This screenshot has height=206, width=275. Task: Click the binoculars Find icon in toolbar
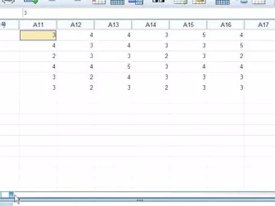click(x=158, y=1)
